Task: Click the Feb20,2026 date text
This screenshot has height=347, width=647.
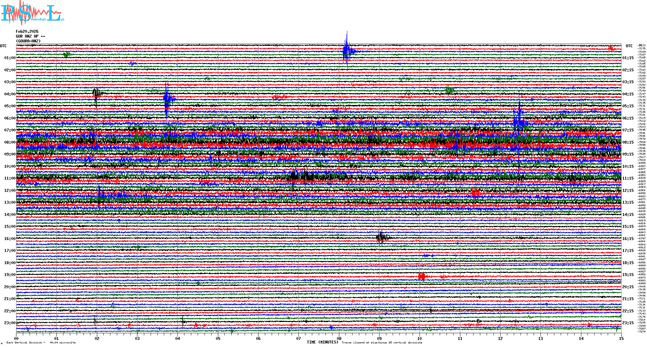Action: tap(27, 31)
